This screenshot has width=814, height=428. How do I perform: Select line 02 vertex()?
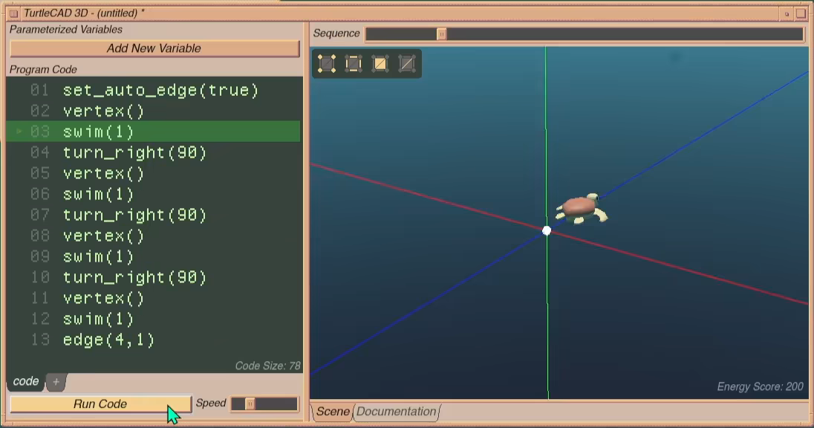(154, 111)
